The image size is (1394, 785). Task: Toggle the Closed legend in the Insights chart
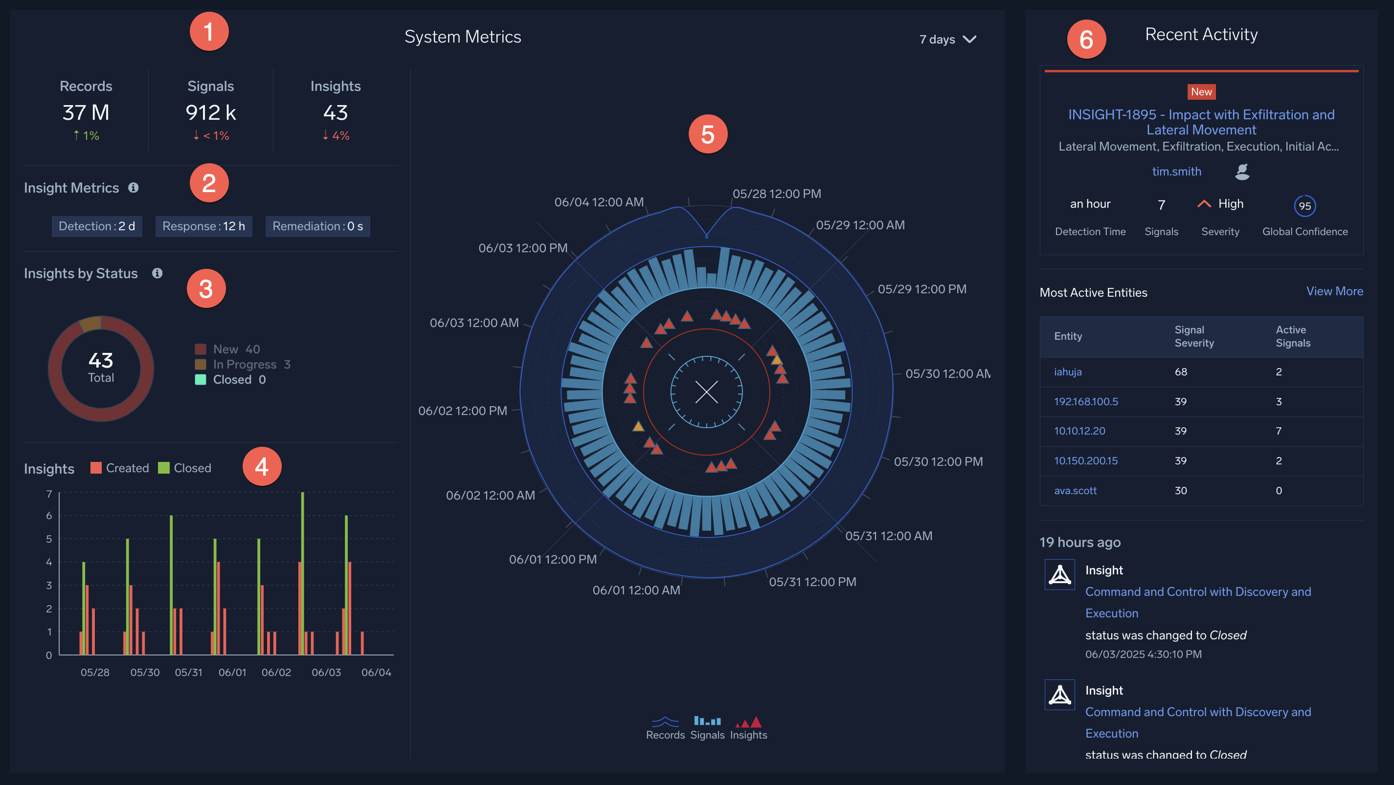point(184,468)
